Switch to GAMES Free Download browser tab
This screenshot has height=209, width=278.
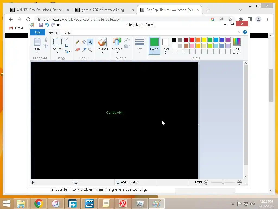(40, 10)
